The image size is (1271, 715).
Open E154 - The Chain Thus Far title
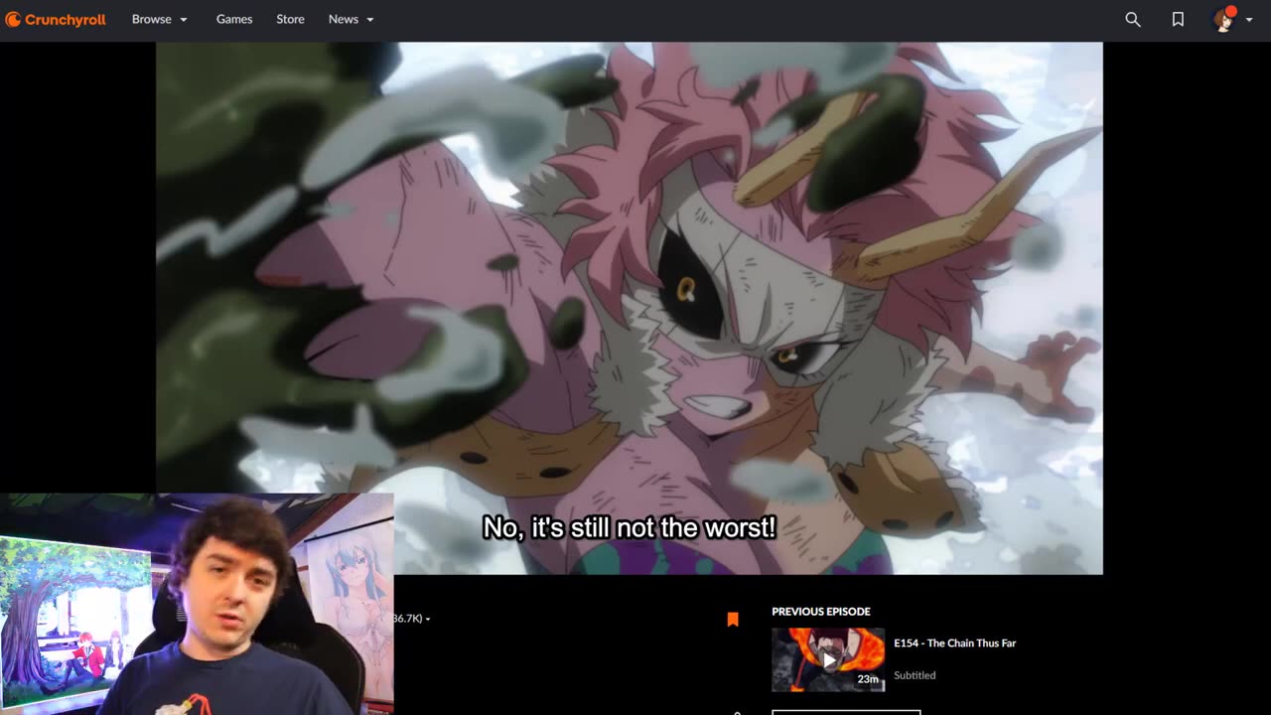click(954, 643)
